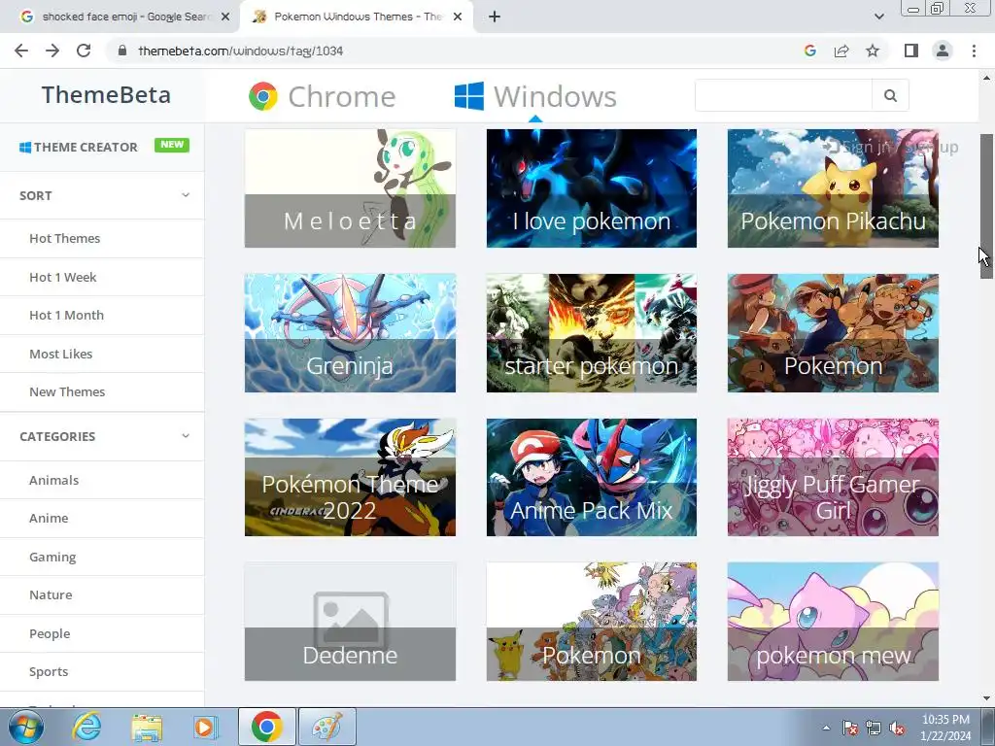The height and width of the screenshot is (746, 995).
Task: Open a new browser tab
Action: (x=495, y=17)
